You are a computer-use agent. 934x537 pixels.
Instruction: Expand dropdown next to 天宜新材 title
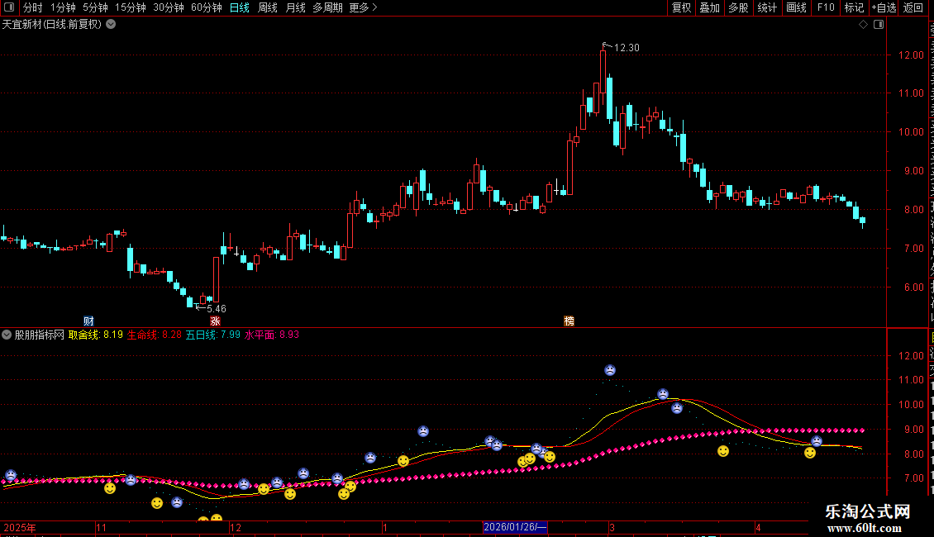click(x=111, y=25)
